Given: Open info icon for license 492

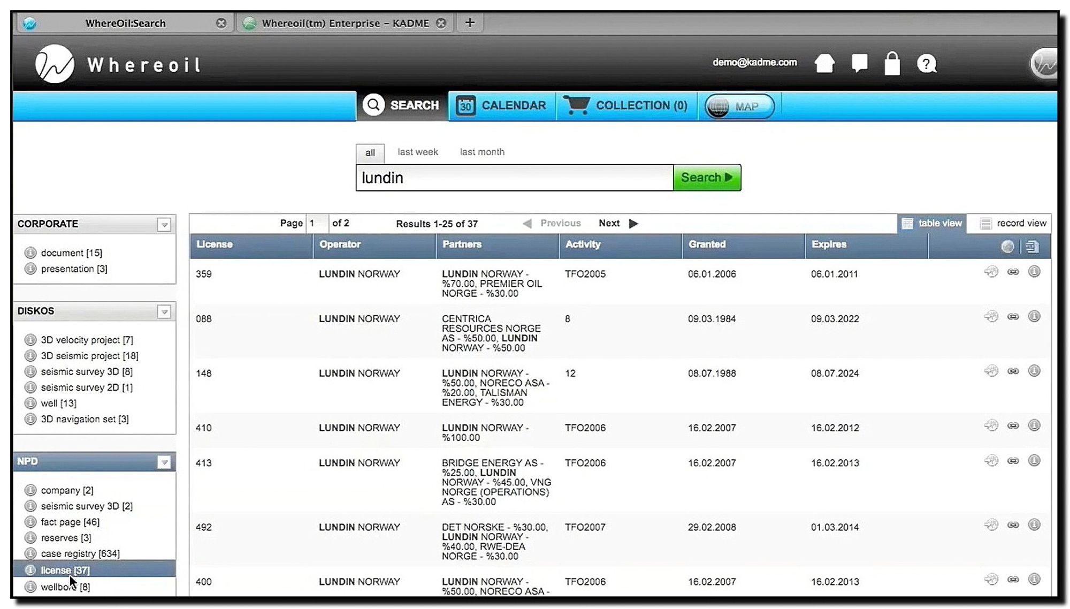Looking at the screenshot, I should (1035, 525).
